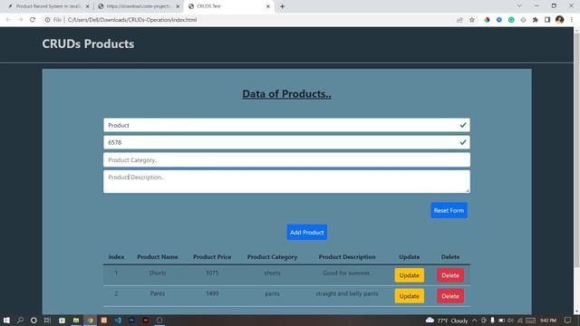Show hidden system tray icons
This screenshot has height=326, width=580.
pos(474,321)
